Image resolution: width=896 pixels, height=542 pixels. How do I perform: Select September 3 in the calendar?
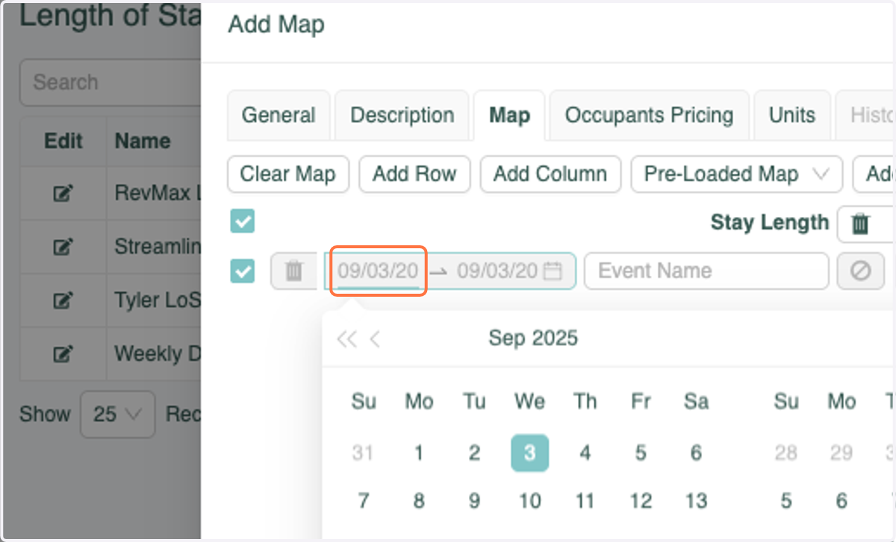(x=529, y=453)
